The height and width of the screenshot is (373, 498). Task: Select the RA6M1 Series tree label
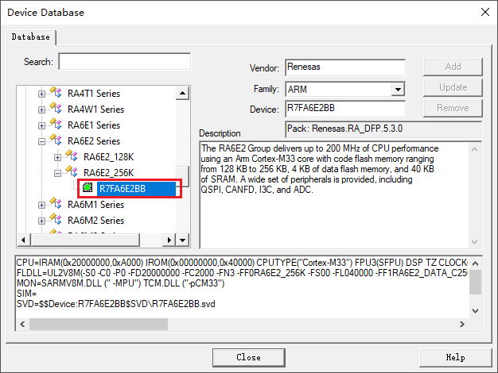[x=95, y=205]
